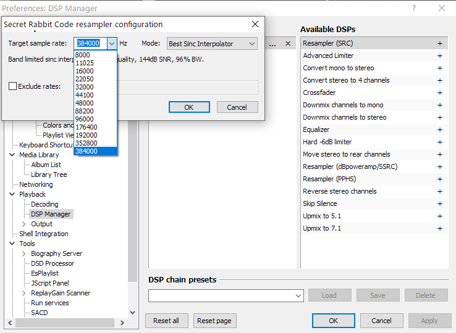Image resolution: width=456 pixels, height=333 pixels.
Task: Select the Run services tree item
Action: [x=50, y=303]
